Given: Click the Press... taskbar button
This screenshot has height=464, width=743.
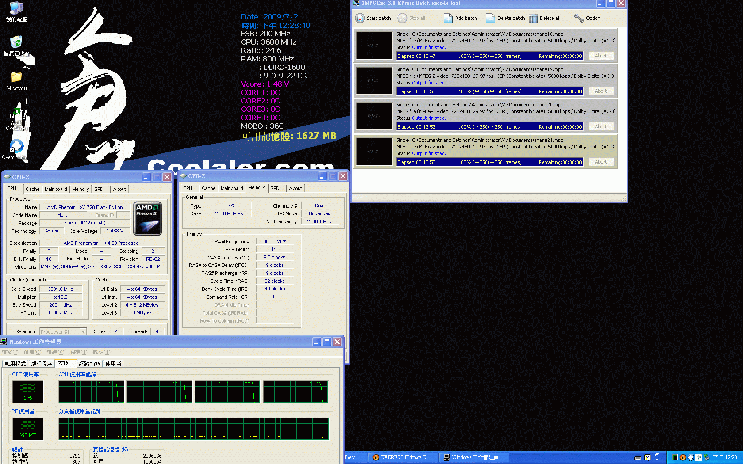Looking at the screenshot, I should [356, 457].
